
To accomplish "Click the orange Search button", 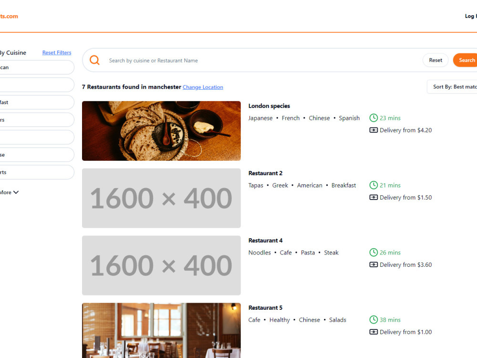I will tap(466, 60).
